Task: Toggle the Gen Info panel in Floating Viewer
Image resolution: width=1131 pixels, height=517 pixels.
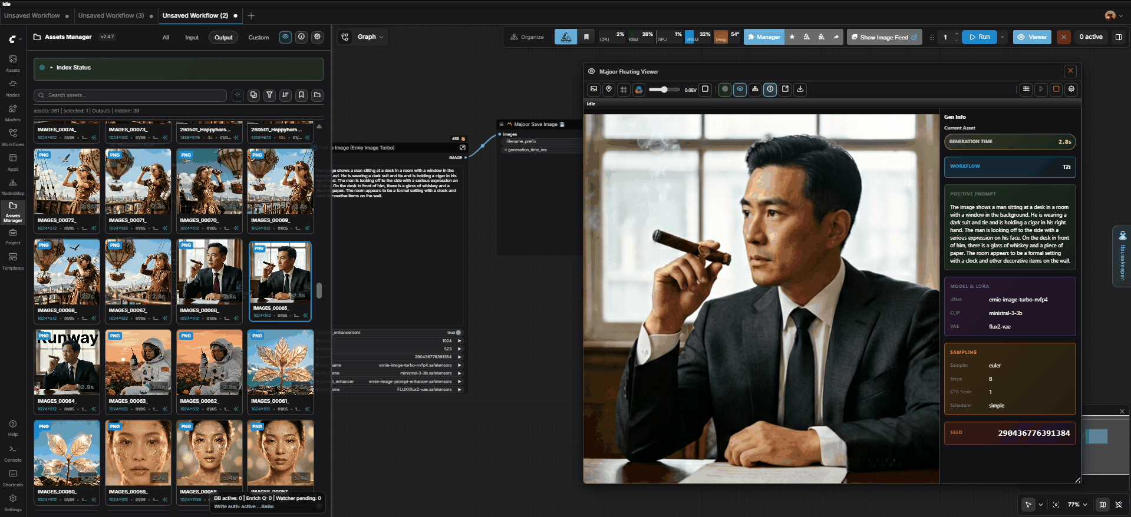Action: coord(770,89)
